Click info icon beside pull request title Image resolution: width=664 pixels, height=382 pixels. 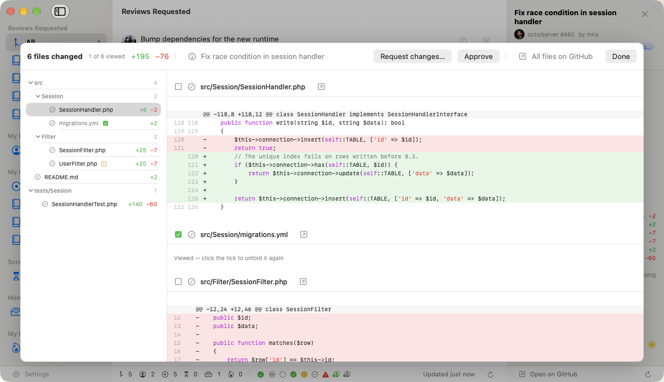click(x=192, y=57)
